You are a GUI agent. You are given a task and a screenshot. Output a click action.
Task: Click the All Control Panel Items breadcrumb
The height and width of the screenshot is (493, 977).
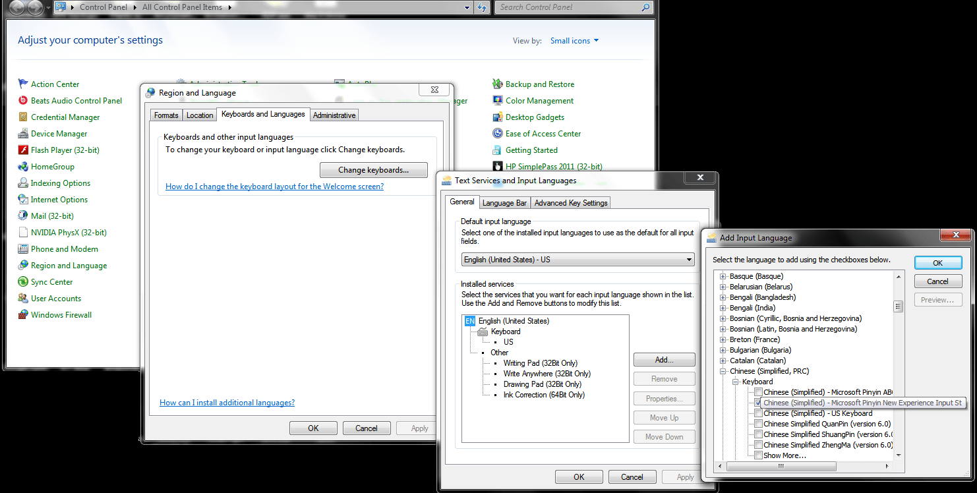183,7
